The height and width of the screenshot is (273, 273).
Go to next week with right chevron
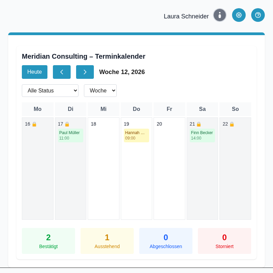pos(85,72)
